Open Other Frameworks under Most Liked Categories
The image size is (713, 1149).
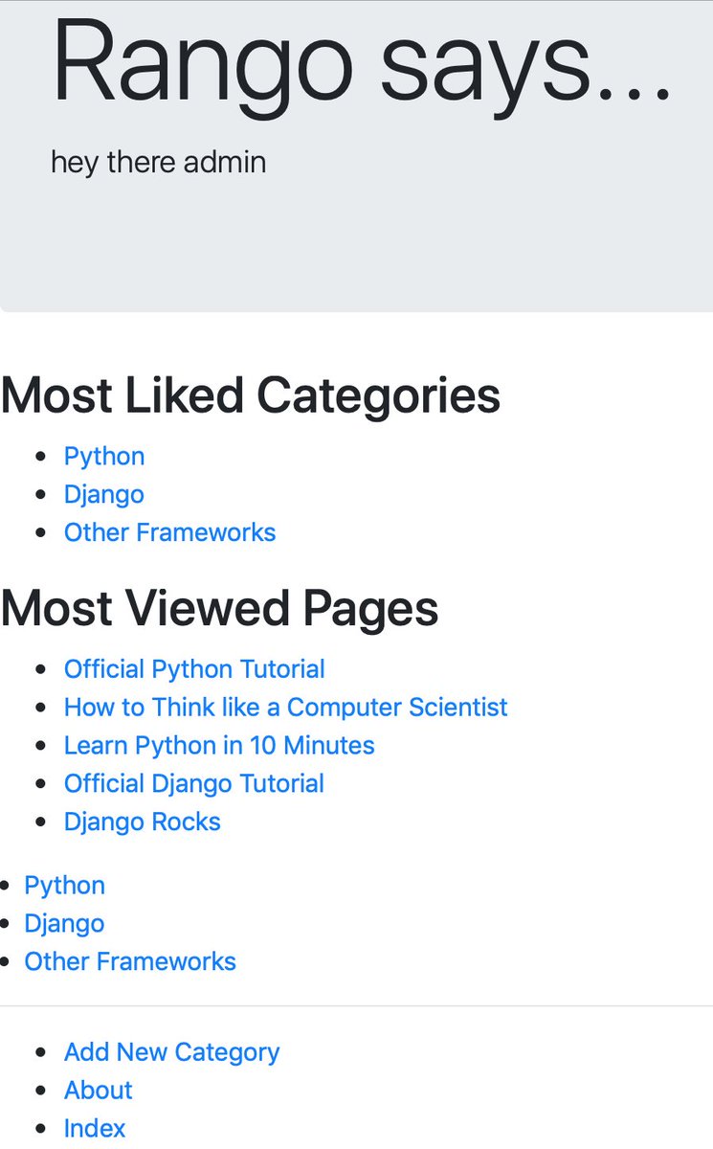(x=169, y=532)
